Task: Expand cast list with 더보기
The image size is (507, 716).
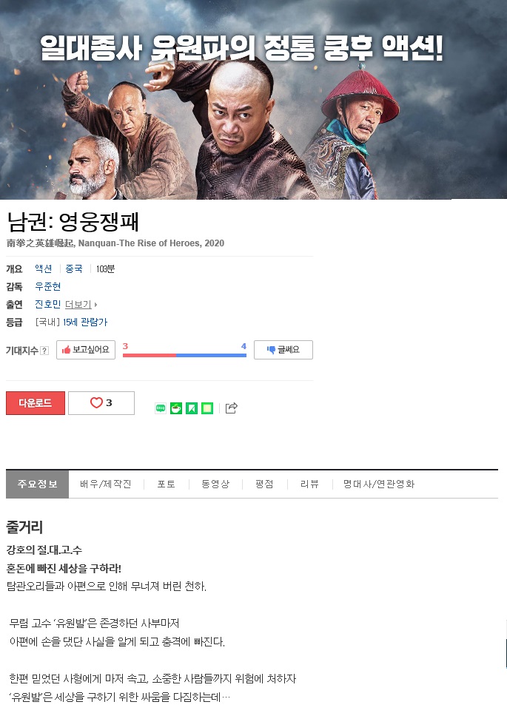Action: (81, 304)
